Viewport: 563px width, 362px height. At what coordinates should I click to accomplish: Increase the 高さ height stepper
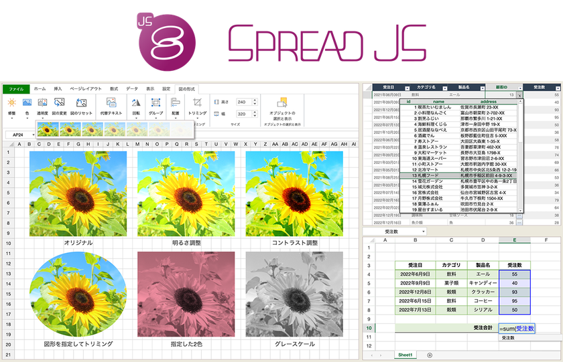[x=255, y=100]
